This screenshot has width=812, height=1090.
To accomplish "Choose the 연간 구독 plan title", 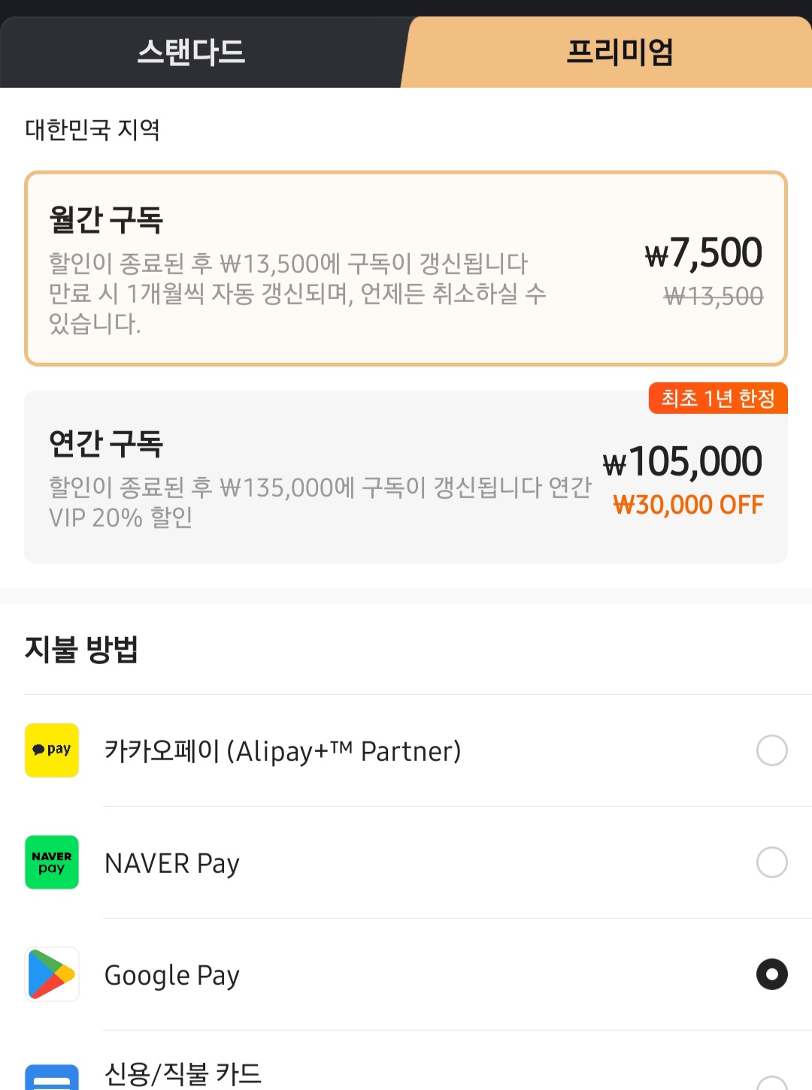I will [x=106, y=443].
